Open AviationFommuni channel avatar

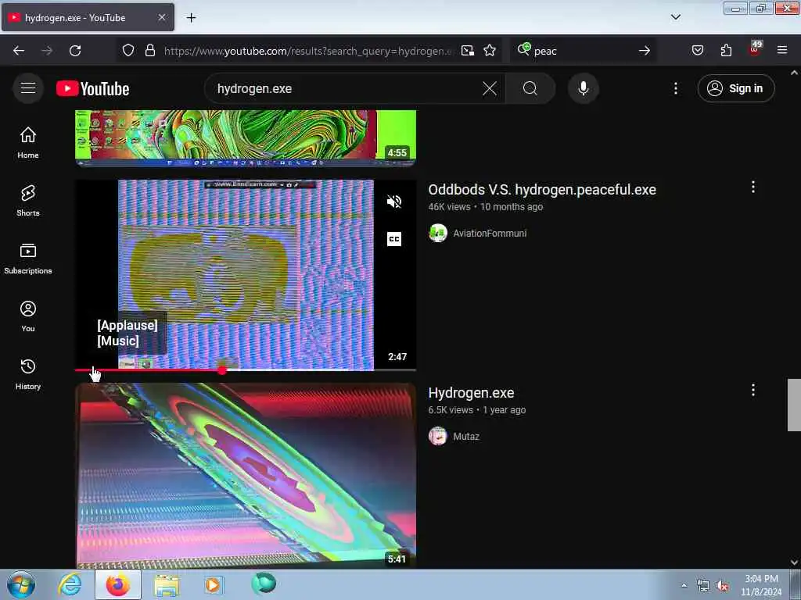pos(438,233)
